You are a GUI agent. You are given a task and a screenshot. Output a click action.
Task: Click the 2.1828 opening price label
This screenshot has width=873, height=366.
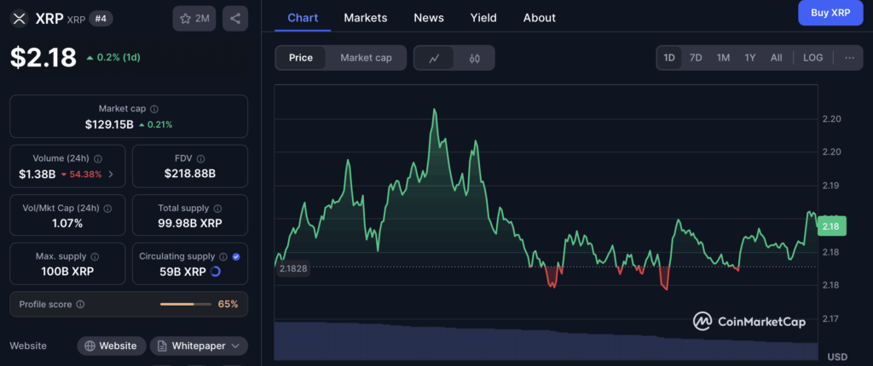[293, 268]
